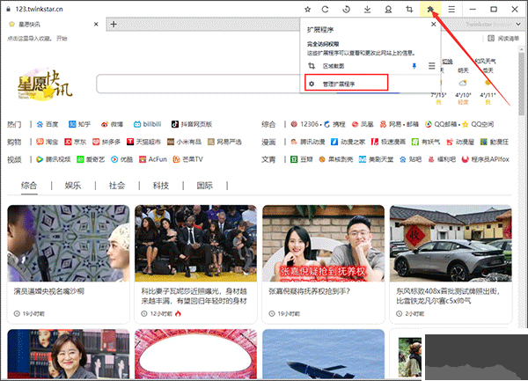Open more options for 区域截图 extension
Image resolution: width=528 pixels, height=381 pixels.
tap(431, 66)
